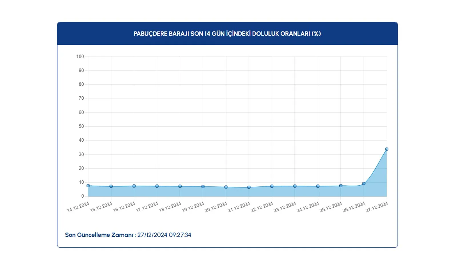Click the timestamp '27/12/2024 09:27:34'
This screenshot has height=257, width=457.
164,235
